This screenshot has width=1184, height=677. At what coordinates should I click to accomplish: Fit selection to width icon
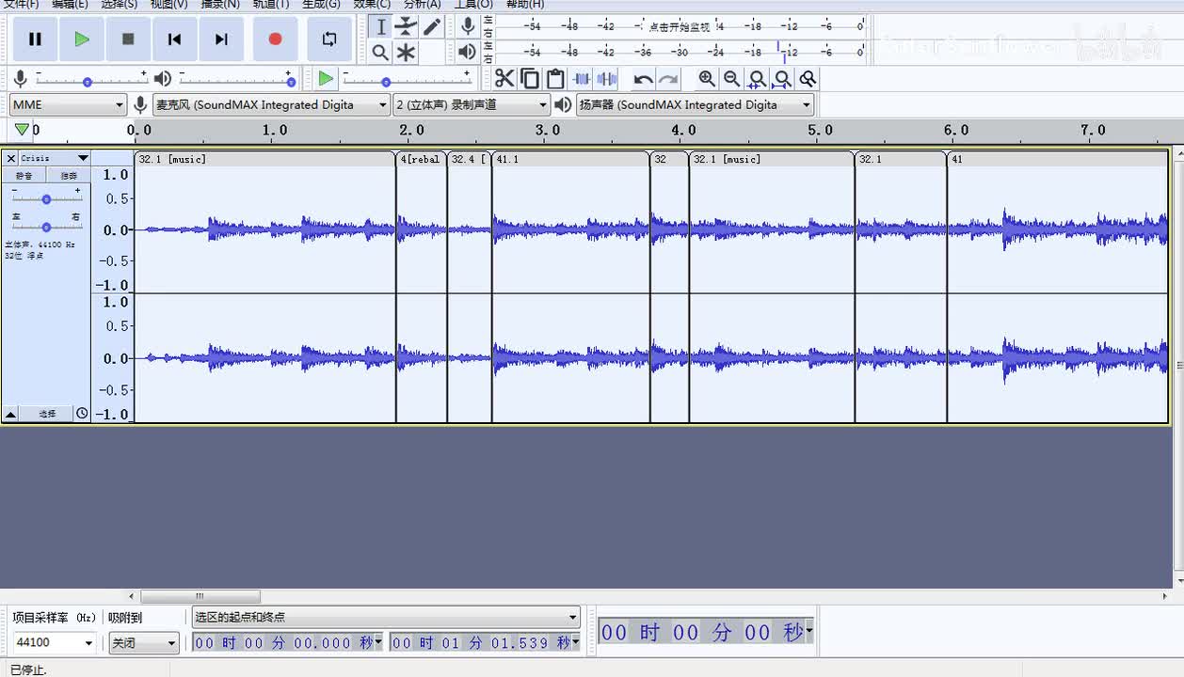[757, 79]
